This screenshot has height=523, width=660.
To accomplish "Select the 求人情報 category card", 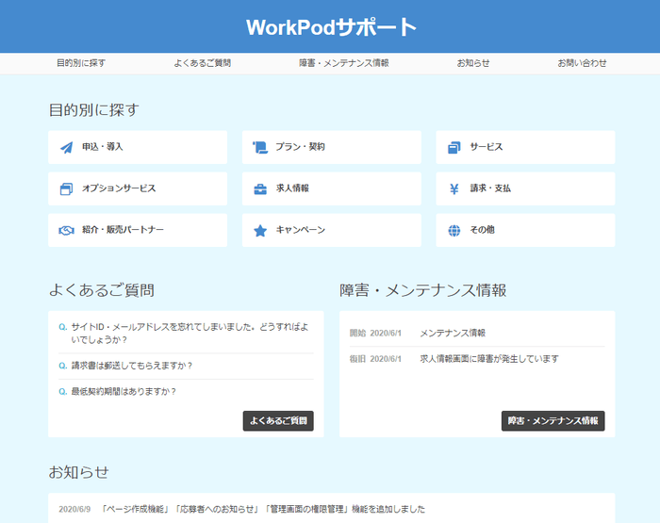I will click(332, 188).
